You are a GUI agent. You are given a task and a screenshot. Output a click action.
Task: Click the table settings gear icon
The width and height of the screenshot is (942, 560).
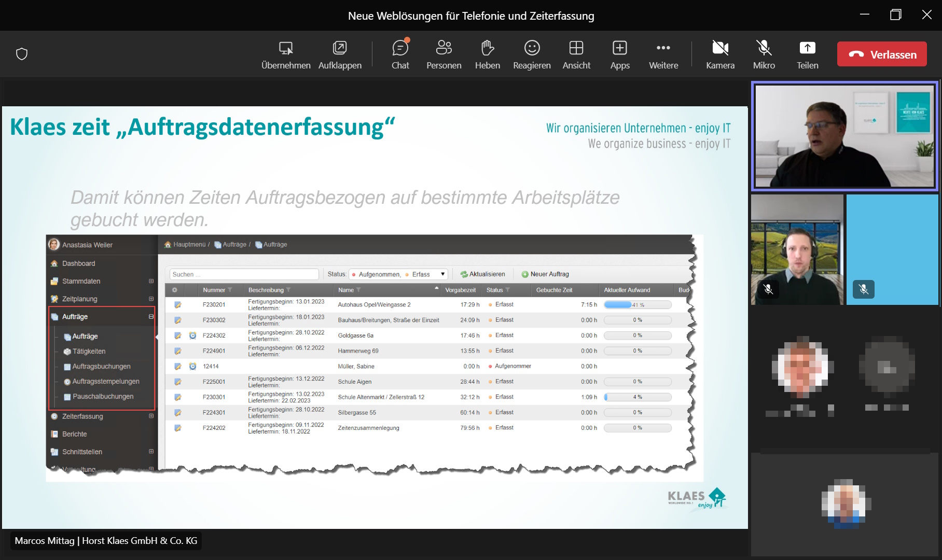[175, 290]
